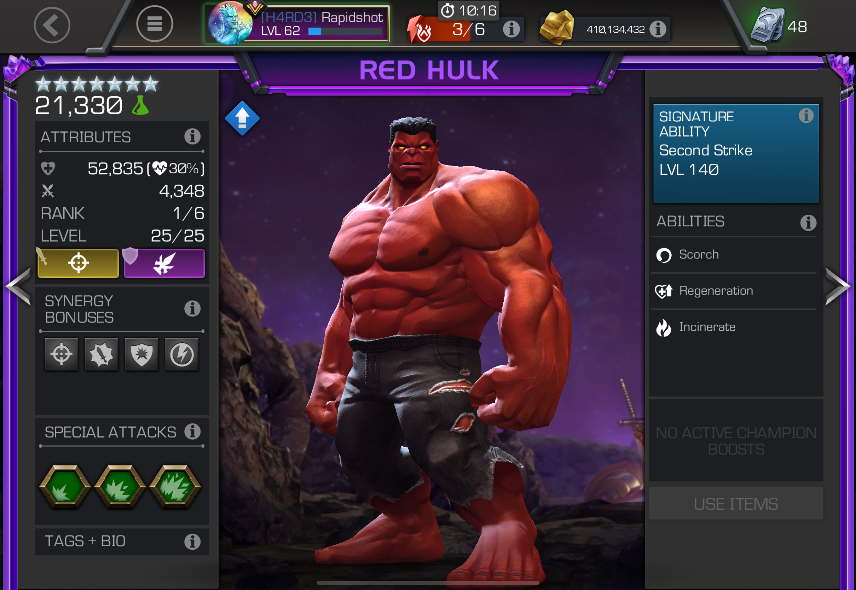View the third special attack

[x=175, y=486]
